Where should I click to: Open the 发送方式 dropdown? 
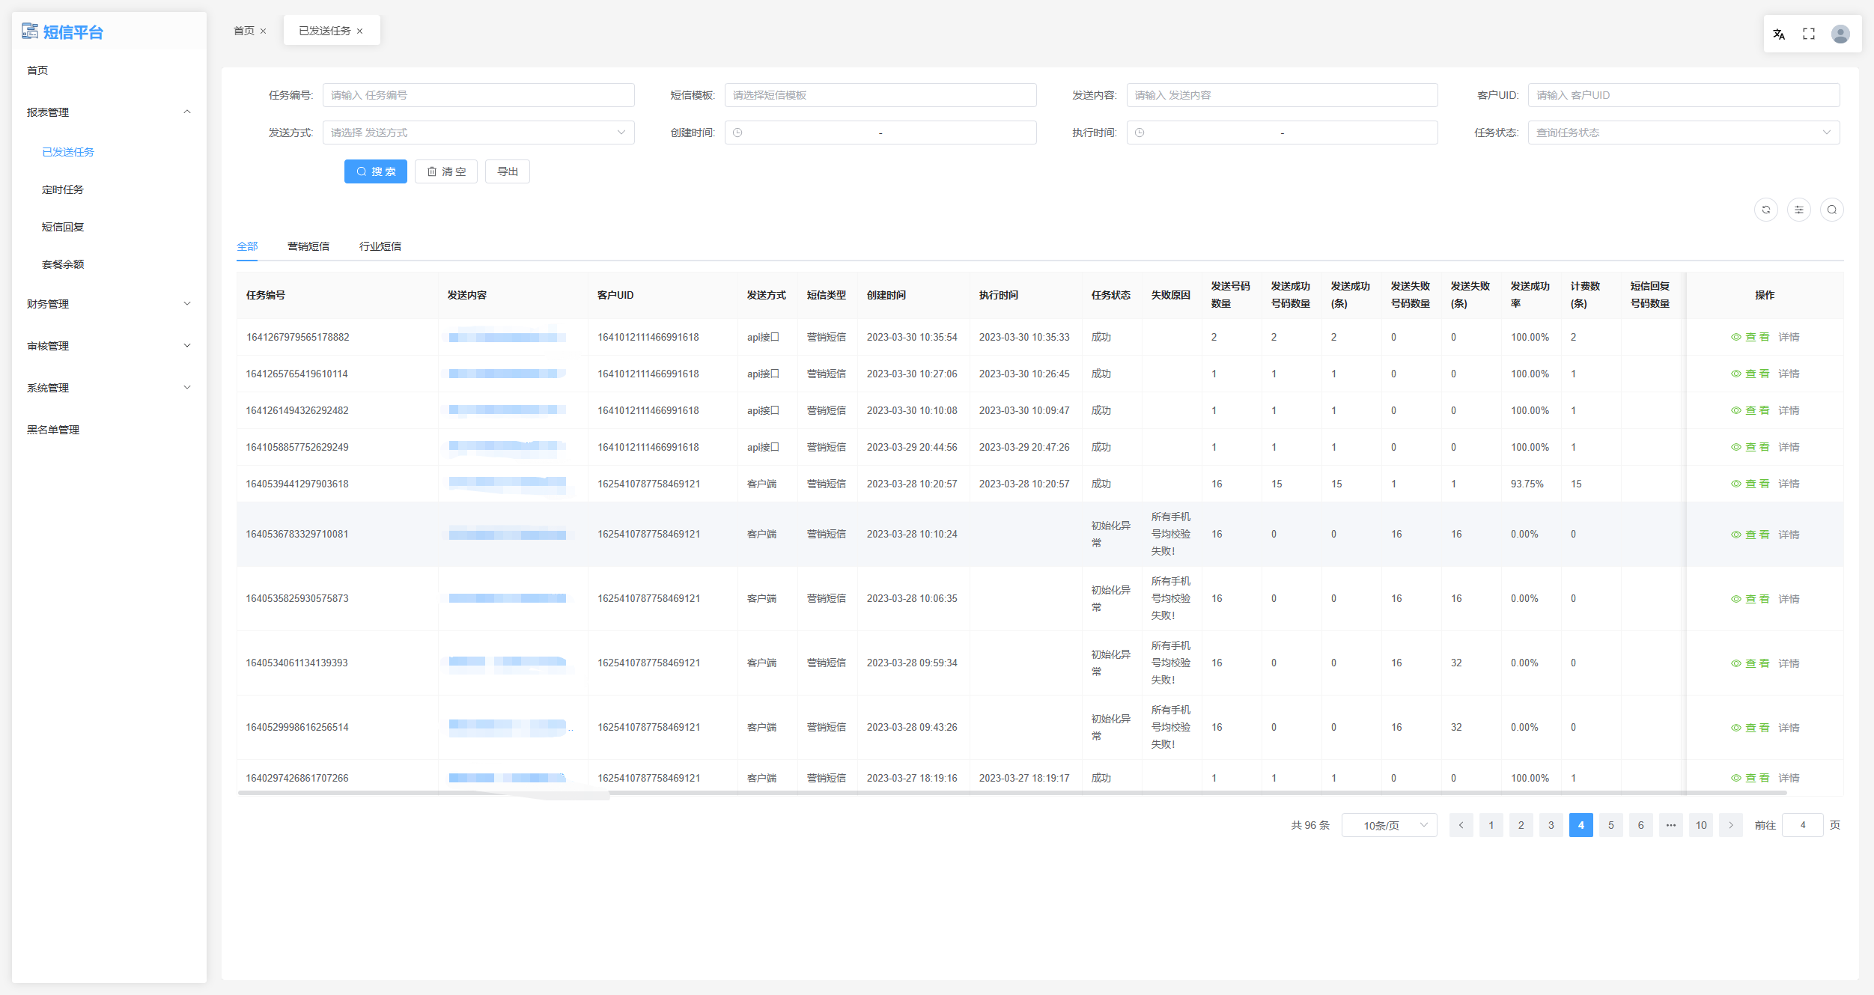[478, 133]
